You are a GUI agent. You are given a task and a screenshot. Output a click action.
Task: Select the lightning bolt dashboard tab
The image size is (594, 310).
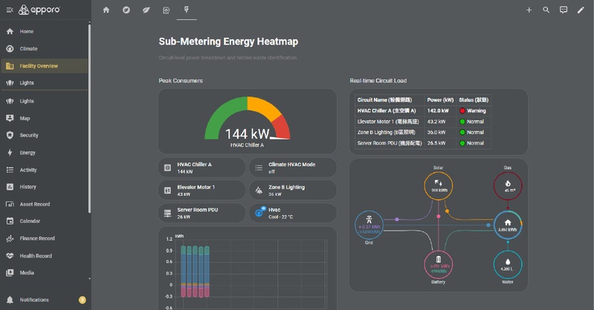tap(187, 10)
